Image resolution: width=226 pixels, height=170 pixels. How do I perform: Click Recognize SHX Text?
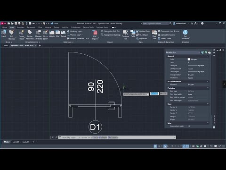click(x=111, y=31)
